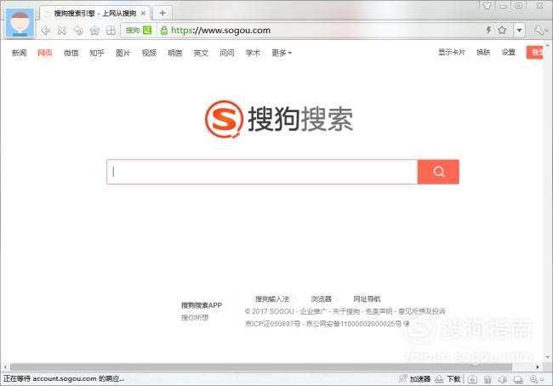Click the horizontal scrollbar track
The height and width of the screenshot is (386, 553).
pos(271,367)
